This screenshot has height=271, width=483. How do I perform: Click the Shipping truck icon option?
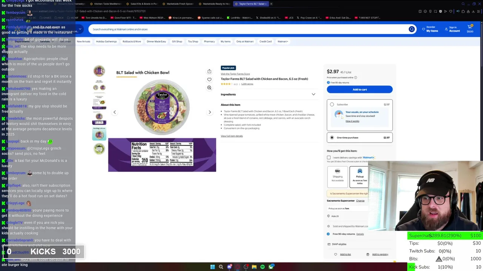(337, 172)
